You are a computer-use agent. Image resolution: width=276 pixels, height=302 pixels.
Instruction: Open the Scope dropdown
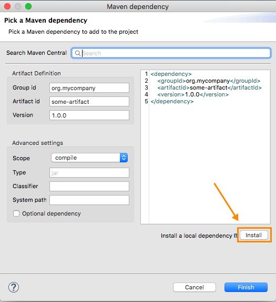click(x=89, y=158)
